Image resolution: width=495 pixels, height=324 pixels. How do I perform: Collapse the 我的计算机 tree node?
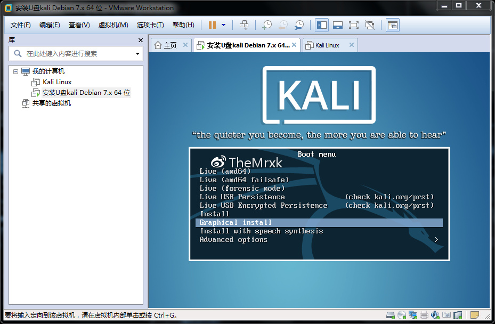pos(15,71)
